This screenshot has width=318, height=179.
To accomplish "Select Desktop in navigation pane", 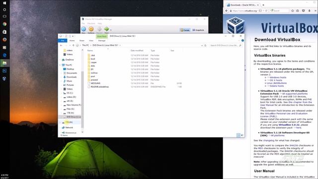I will pos(70,69).
